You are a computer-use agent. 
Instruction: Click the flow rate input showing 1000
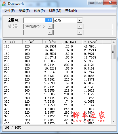pyautogui.click(x=38, y=20)
